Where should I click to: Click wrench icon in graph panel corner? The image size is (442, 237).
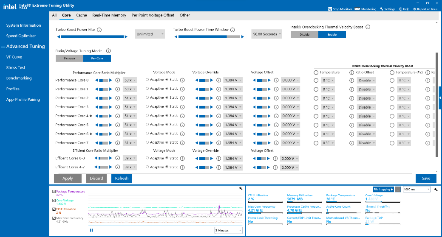click(241, 189)
